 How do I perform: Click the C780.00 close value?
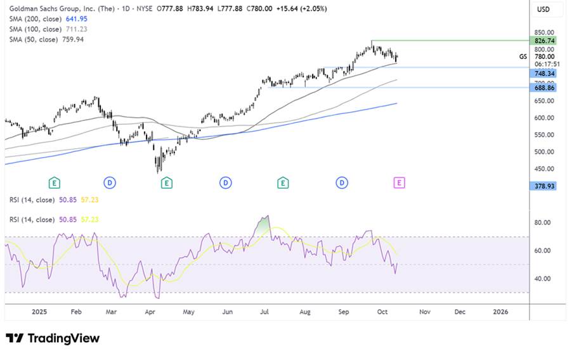(259, 8)
